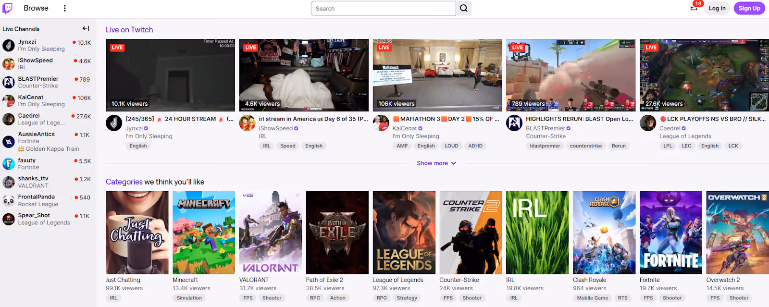Click the search magnifier button

click(x=464, y=8)
